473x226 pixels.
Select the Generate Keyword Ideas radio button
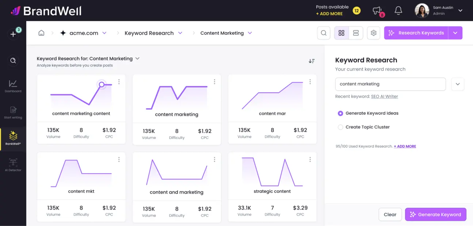[340, 113]
